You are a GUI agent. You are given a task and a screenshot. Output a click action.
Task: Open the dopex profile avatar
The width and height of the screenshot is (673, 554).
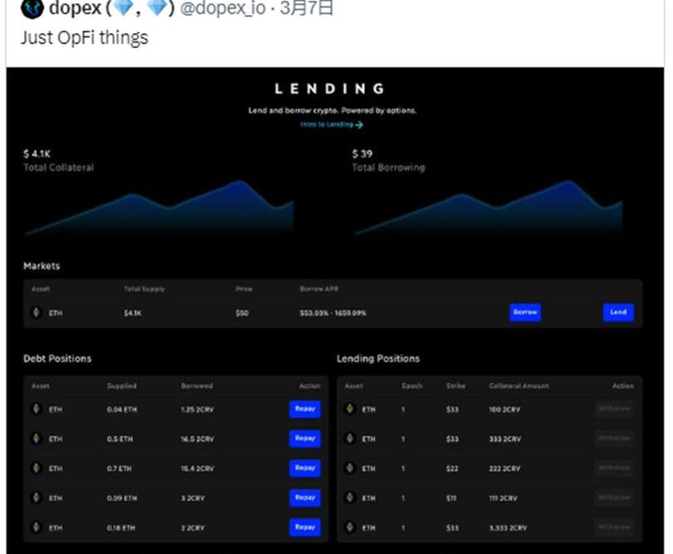(x=32, y=7)
